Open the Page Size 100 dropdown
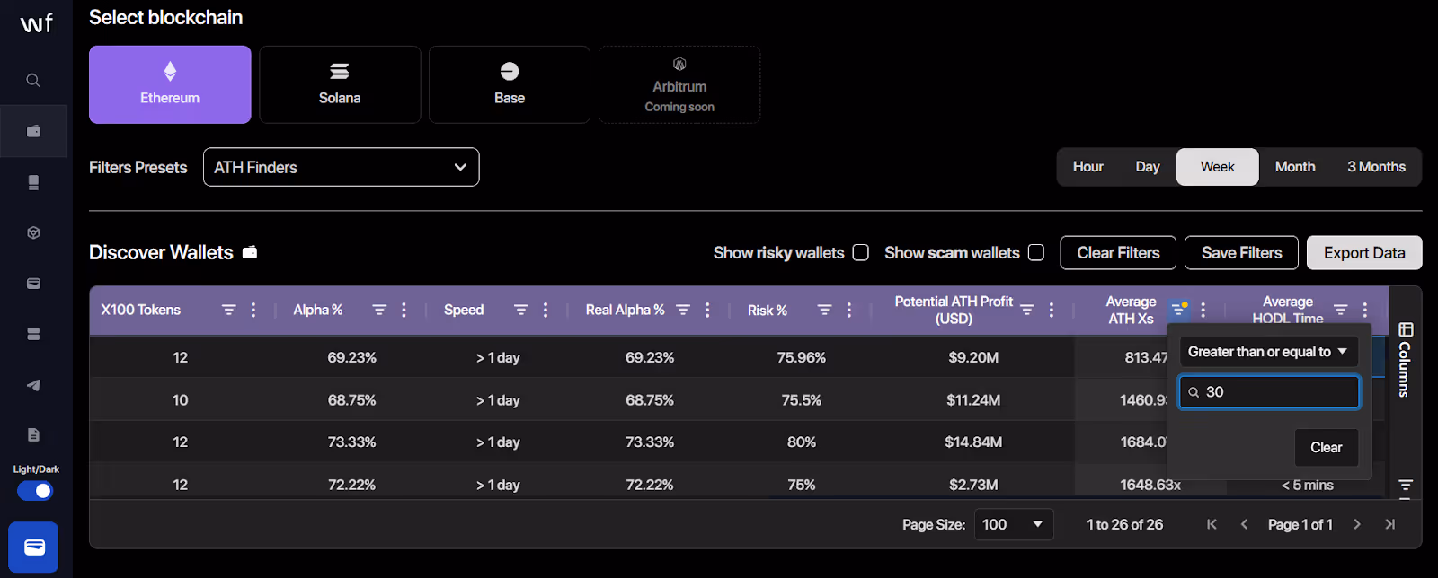The image size is (1438, 578). point(1014,524)
